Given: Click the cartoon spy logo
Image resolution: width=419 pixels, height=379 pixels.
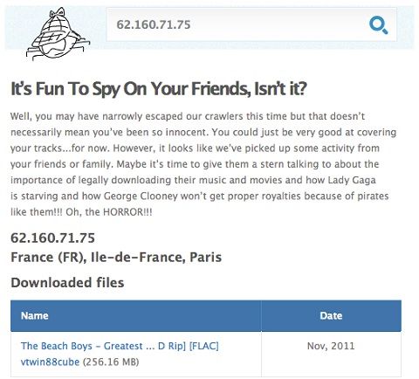Looking at the screenshot, I should 58,34.
